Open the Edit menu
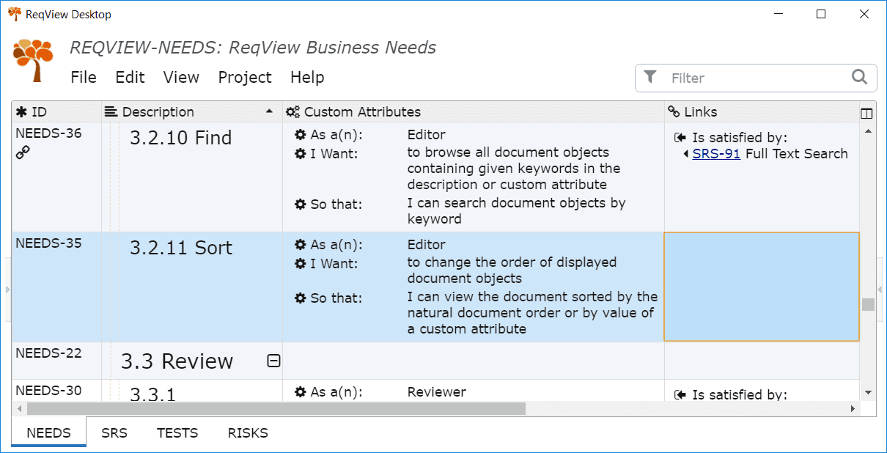This screenshot has width=887, height=453. tap(130, 78)
